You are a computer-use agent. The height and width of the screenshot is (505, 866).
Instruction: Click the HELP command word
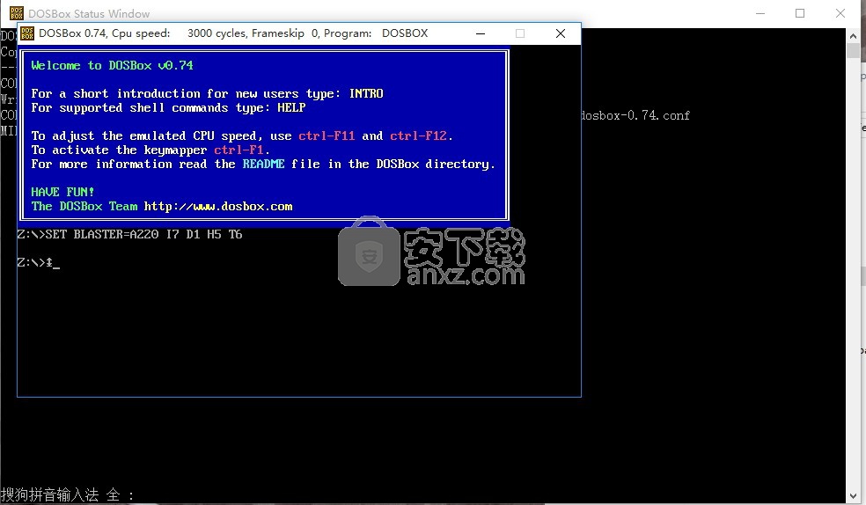tap(291, 107)
